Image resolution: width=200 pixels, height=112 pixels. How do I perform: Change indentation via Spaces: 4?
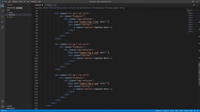tap(166, 111)
